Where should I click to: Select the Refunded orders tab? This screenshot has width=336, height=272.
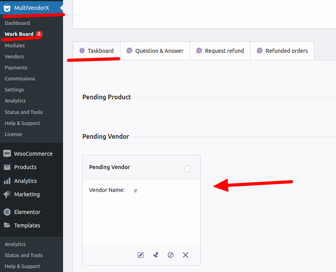[282, 51]
